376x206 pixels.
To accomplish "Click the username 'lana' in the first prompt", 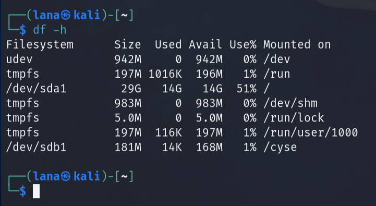I will click(46, 16).
